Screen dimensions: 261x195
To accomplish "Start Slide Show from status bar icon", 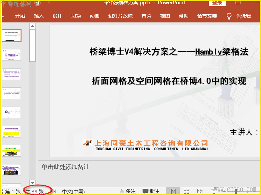I will (214, 191).
